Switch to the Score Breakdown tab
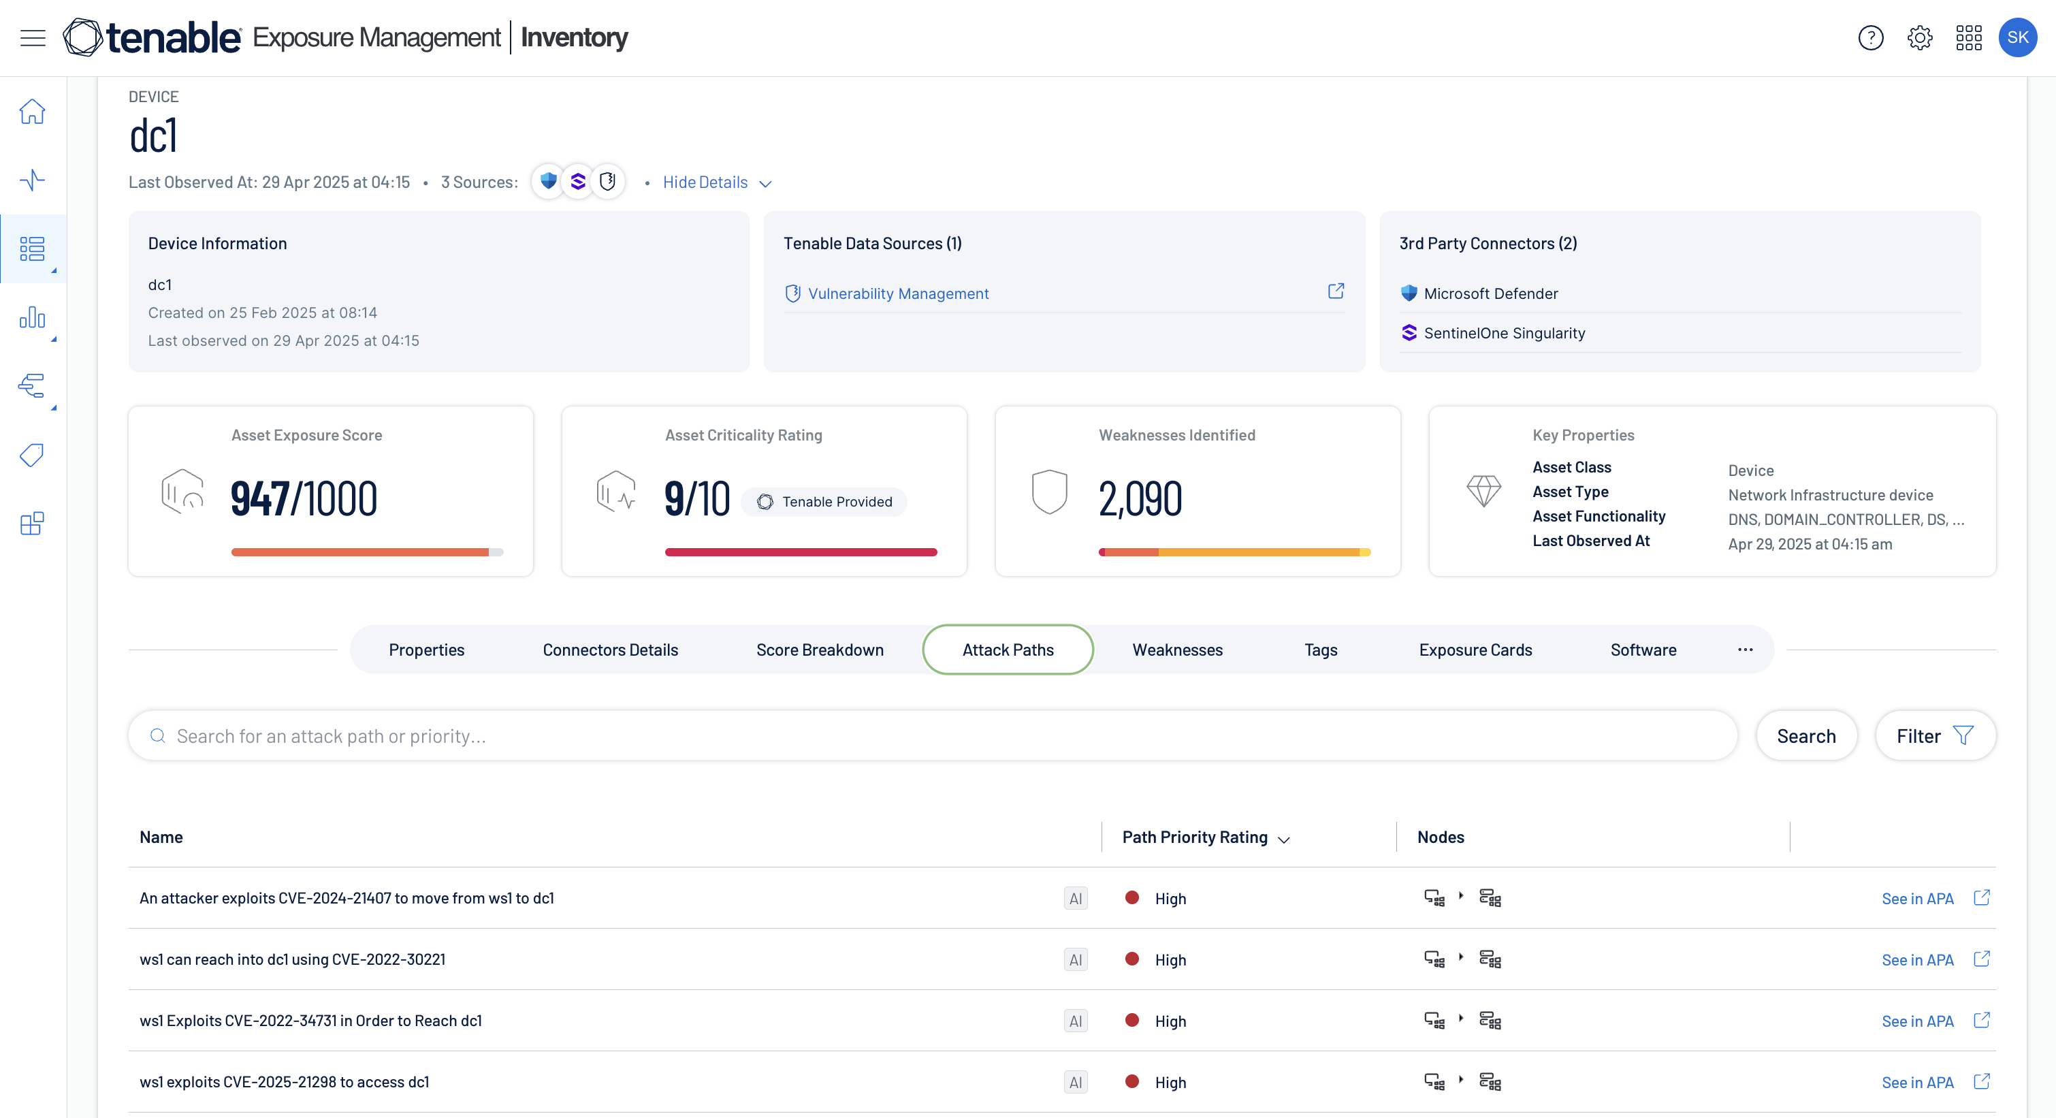The image size is (2056, 1118). coord(820,650)
